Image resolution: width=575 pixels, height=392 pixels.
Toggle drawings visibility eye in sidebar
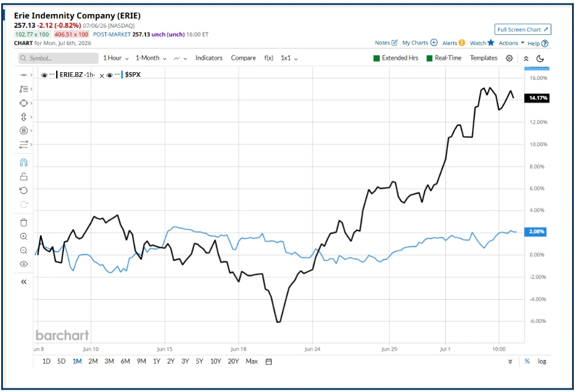[x=24, y=264]
